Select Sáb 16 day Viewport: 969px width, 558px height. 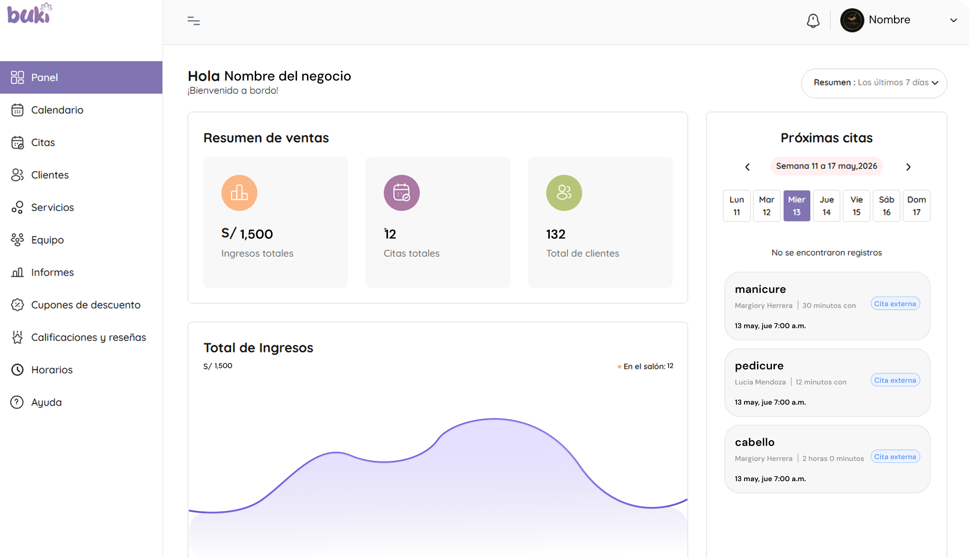tap(886, 206)
